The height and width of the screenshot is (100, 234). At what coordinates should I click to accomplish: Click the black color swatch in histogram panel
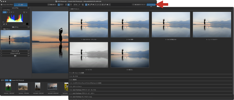pos(27,24)
